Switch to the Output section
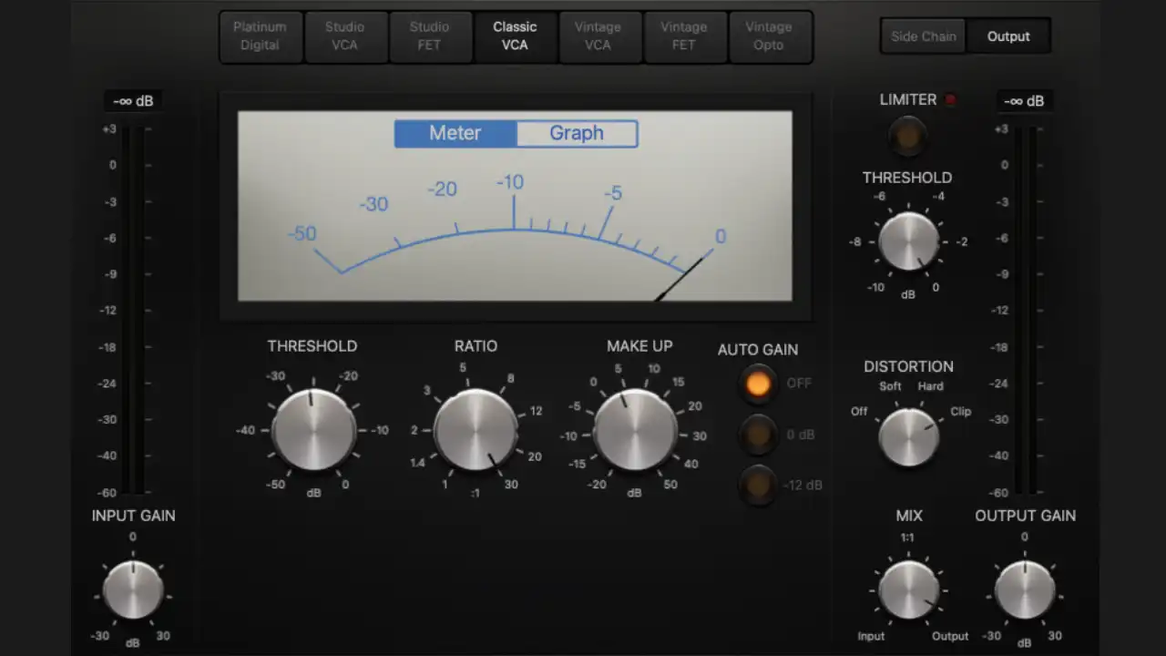The width and height of the screenshot is (1166, 656). (1008, 36)
